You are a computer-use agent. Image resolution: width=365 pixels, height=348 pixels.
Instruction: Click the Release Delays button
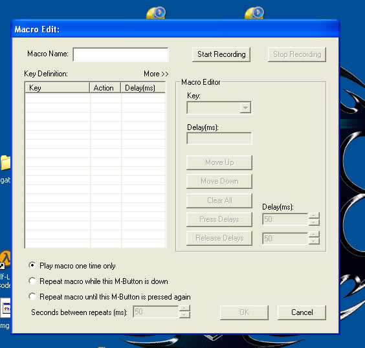(219, 238)
